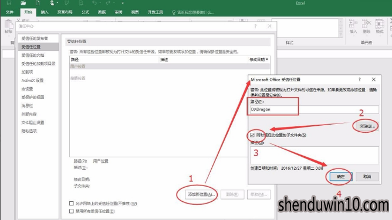This screenshot has width=392, height=220.
Task: Click help question mark in Office Trusted Location dialog
Action: point(360,80)
